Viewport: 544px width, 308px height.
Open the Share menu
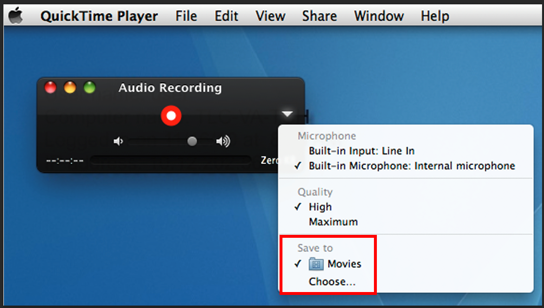(319, 16)
